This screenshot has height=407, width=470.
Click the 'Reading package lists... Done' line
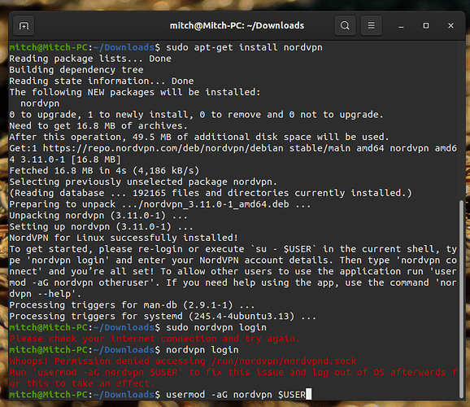pos(90,59)
